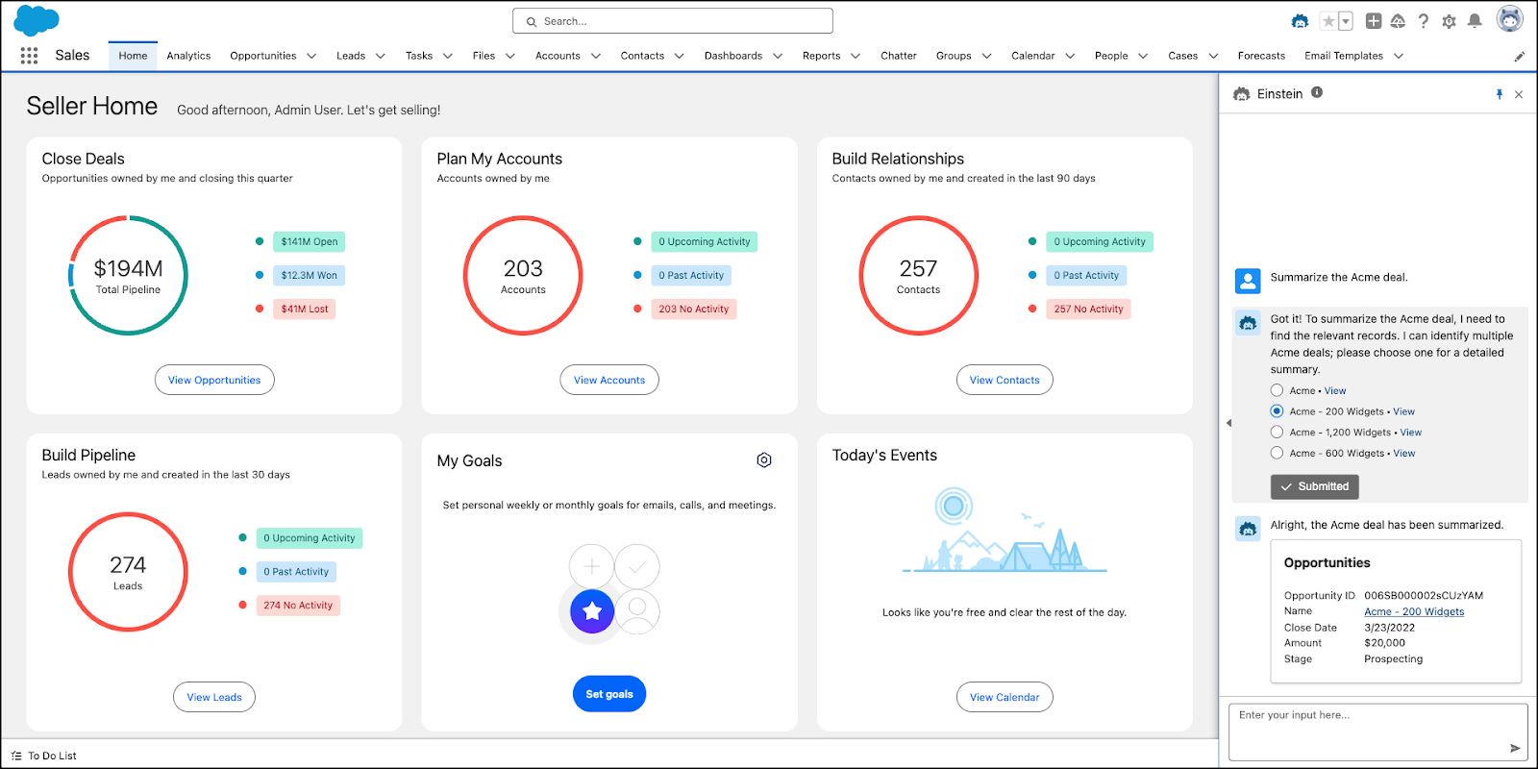Screen dimensions: 1538x769
Task: Expand the favorites list dropdown
Action: 1346,21
